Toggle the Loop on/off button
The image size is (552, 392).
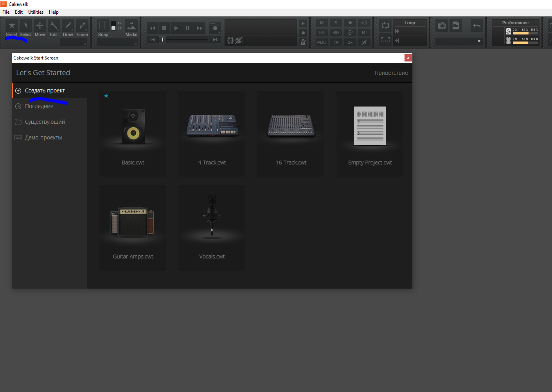click(x=385, y=26)
